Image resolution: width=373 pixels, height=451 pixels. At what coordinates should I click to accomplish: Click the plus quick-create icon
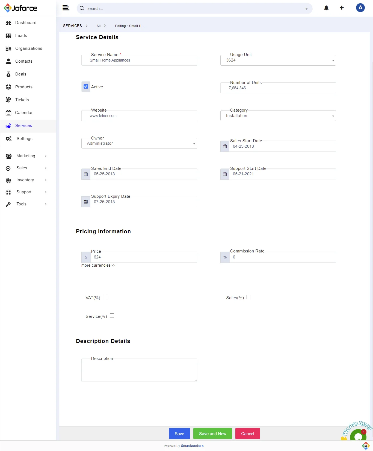342,8
